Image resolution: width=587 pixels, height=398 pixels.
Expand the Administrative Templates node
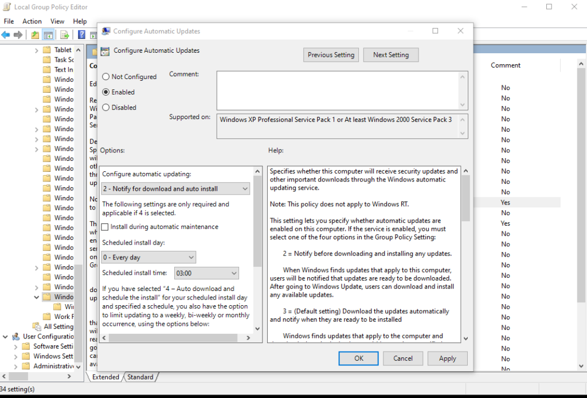pyautogui.click(x=15, y=366)
